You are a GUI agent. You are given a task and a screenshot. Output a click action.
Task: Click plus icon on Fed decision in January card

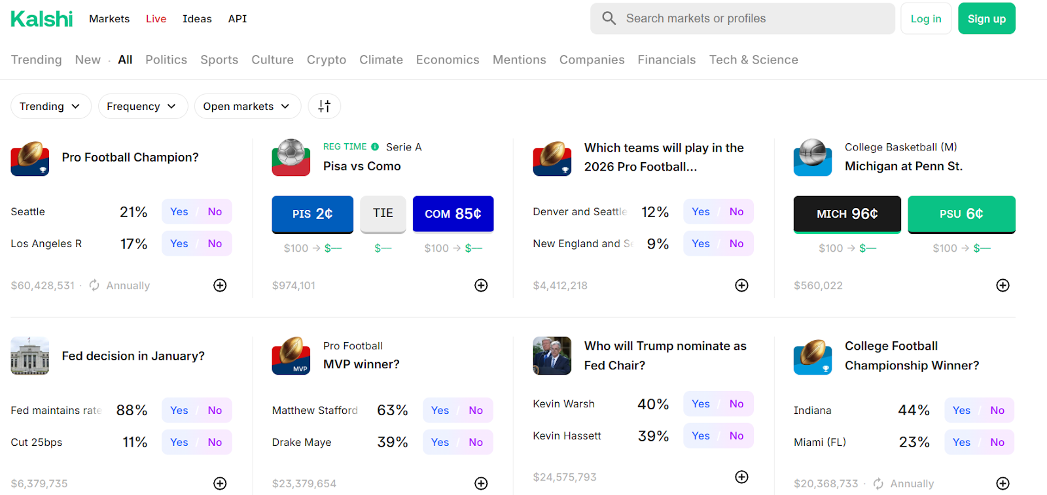(220, 483)
